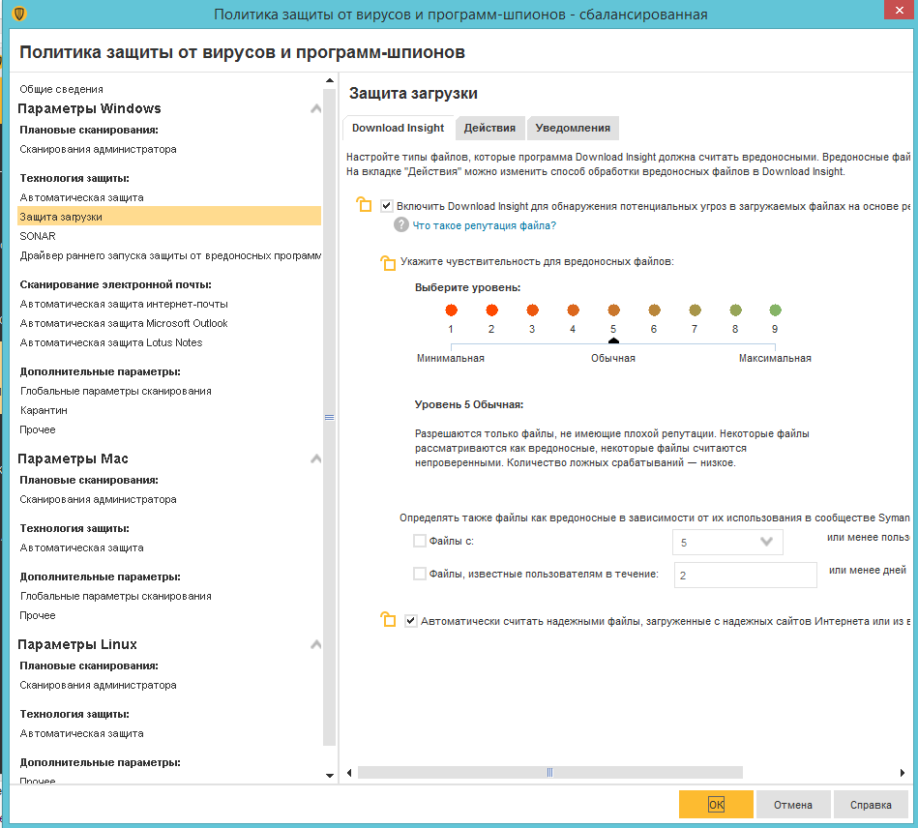This screenshot has height=828, width=918.
Task: Open Автоматическая защита under Windows Технология защиты
Action: point(82,197)
